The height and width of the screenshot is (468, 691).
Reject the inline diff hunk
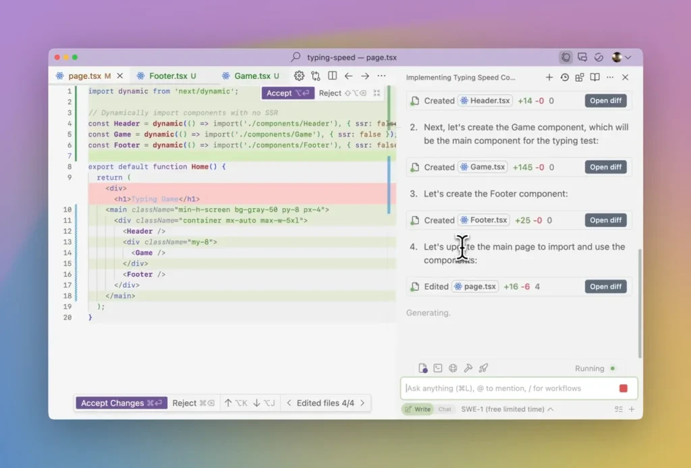click(x=342, y=93)
